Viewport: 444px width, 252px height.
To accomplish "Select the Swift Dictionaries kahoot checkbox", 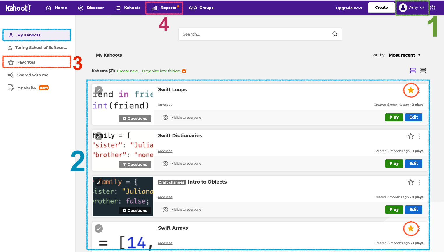I will tap(99, 136).
